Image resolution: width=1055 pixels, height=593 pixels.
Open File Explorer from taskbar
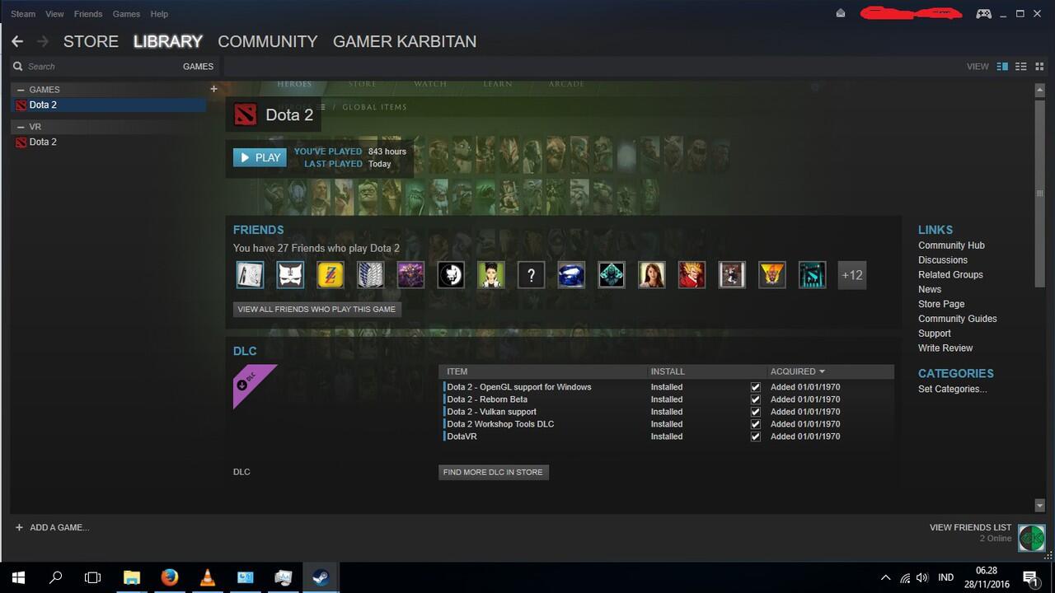(132, 577)
